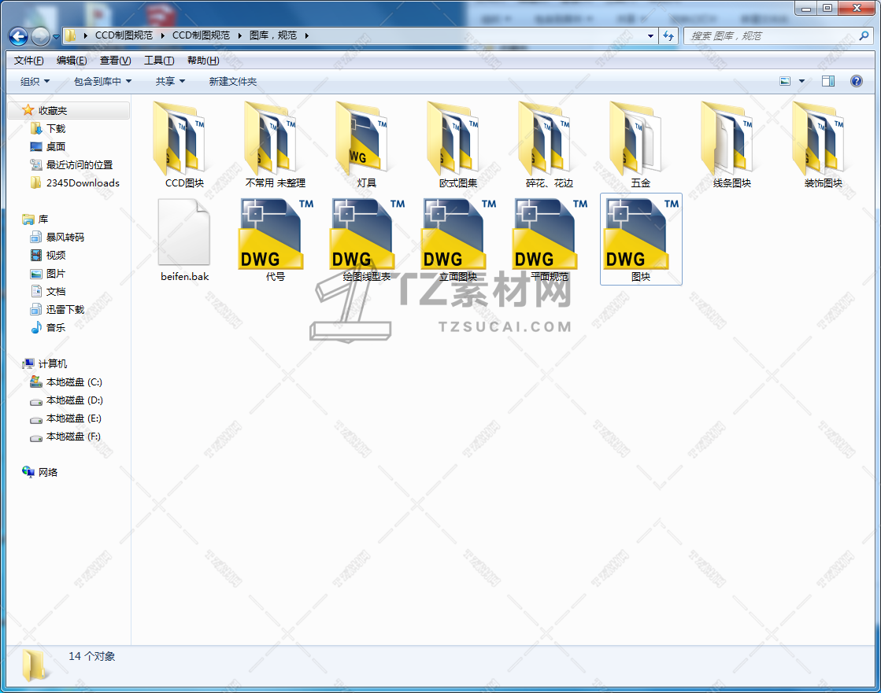Open the 编辑(E) menu

(72, 60)
